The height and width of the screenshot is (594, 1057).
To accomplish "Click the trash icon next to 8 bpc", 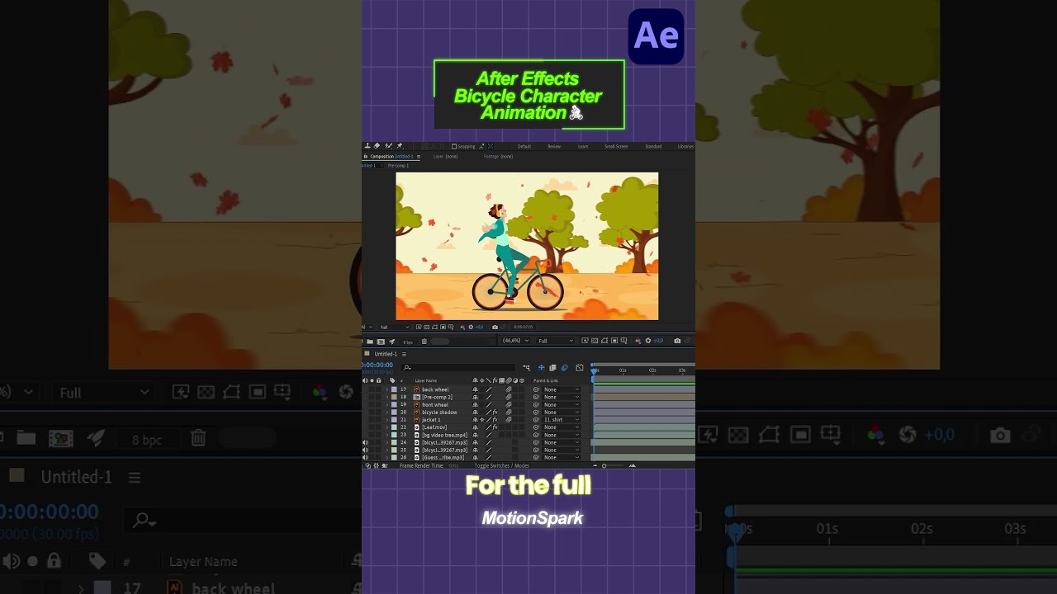I will pyautogui.click(x=424, y=342).
